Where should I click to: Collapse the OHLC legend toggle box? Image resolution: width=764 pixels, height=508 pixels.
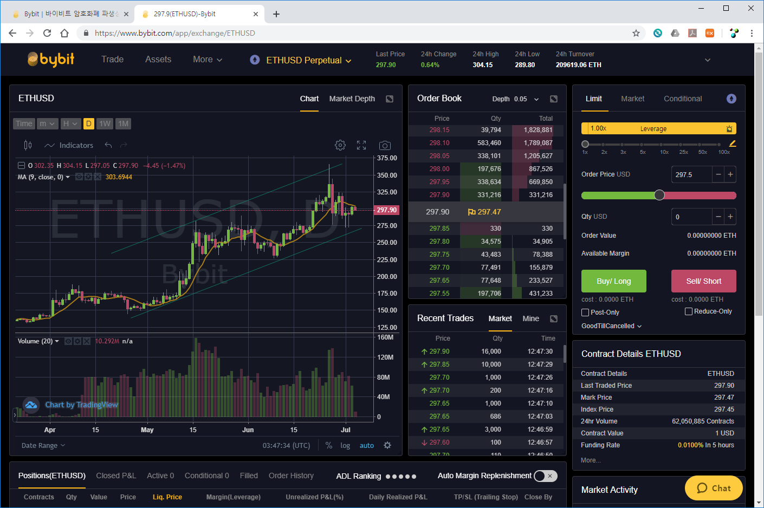(21, 166)
